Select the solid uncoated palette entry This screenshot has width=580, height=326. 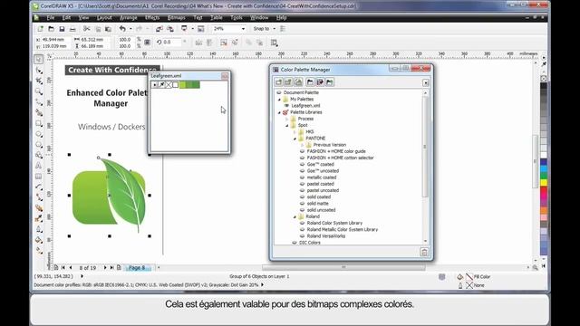[321, 210]
